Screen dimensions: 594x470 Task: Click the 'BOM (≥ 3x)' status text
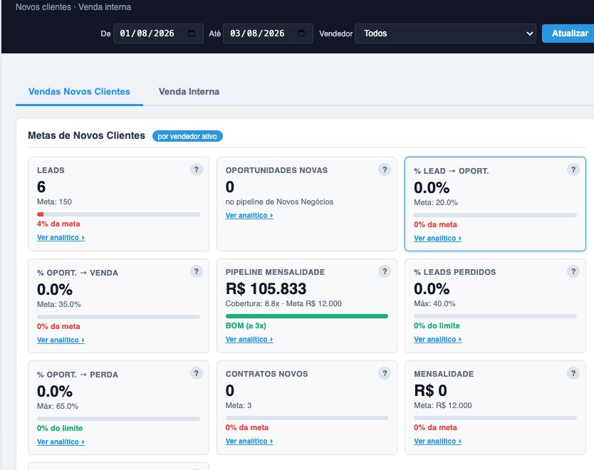tap(246, 325)
